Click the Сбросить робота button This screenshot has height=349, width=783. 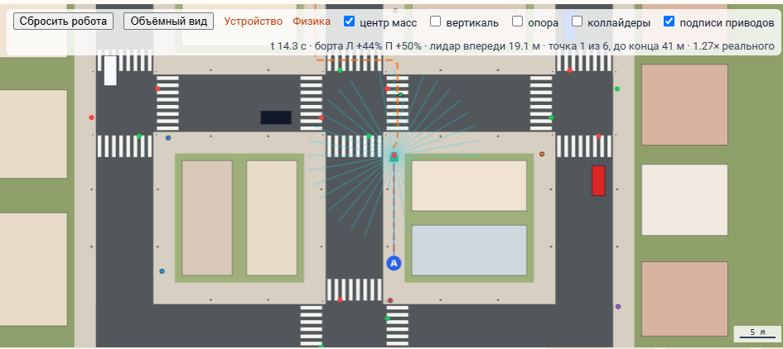point(64,21)
